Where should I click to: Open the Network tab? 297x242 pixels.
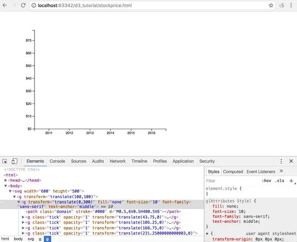[118, 161]
